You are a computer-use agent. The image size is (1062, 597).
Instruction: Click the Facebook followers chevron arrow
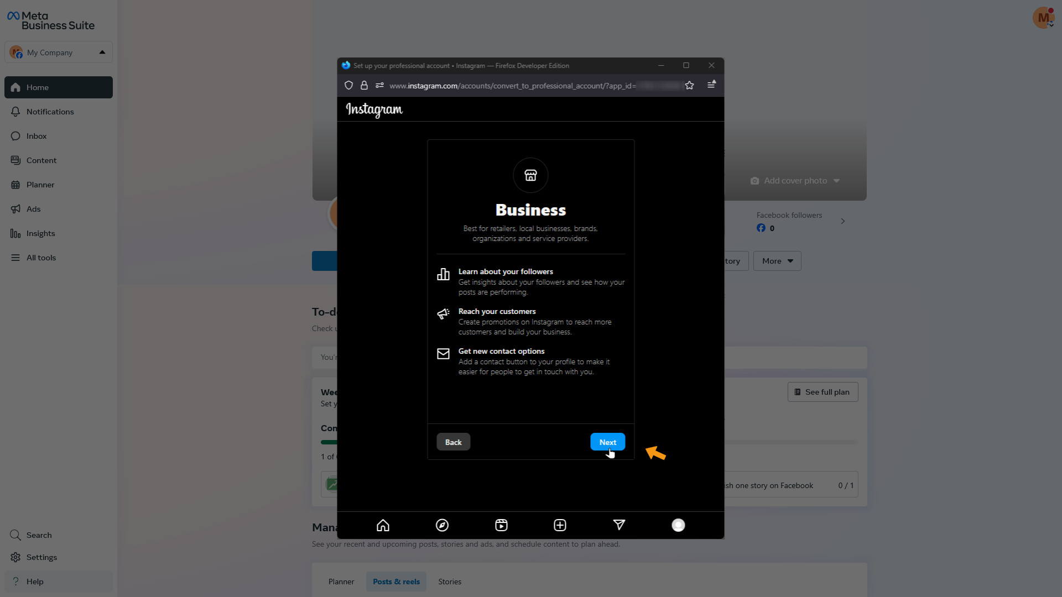pyautogui.click(x=843, y=221)
